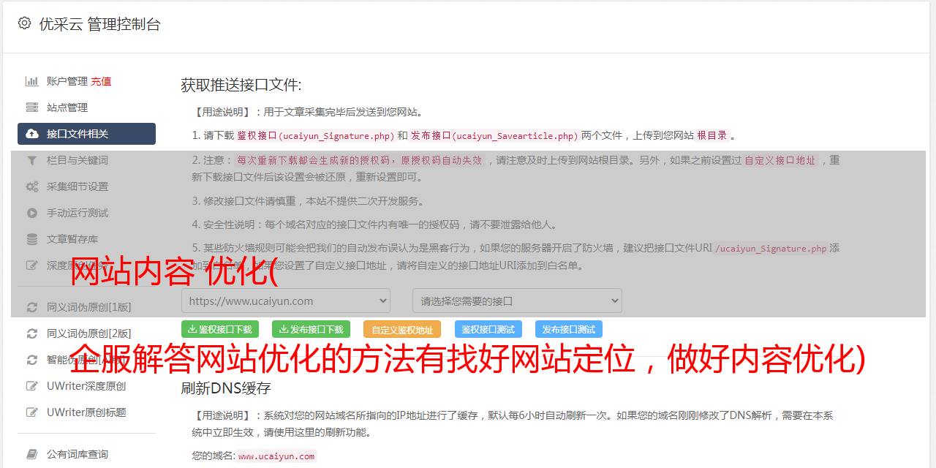This screenshot has width=936, height=468.
Task: Click the play circle icon for 手动运行测试
Action: (x=32, y=213)
